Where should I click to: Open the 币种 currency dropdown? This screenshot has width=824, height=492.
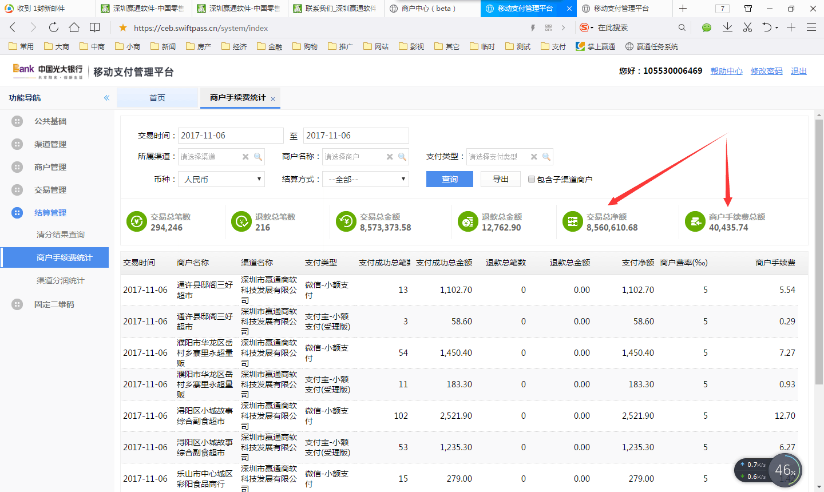[221, 179]
